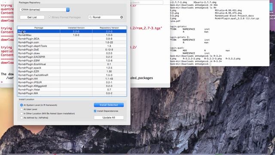Select the RcmdrPlugin.MA row
Viewport: 275px width, 155px height.
[72, 93]
